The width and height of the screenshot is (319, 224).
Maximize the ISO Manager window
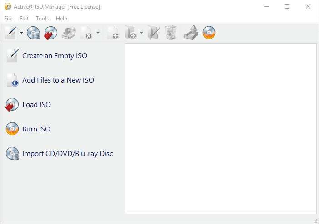point(287,6)
